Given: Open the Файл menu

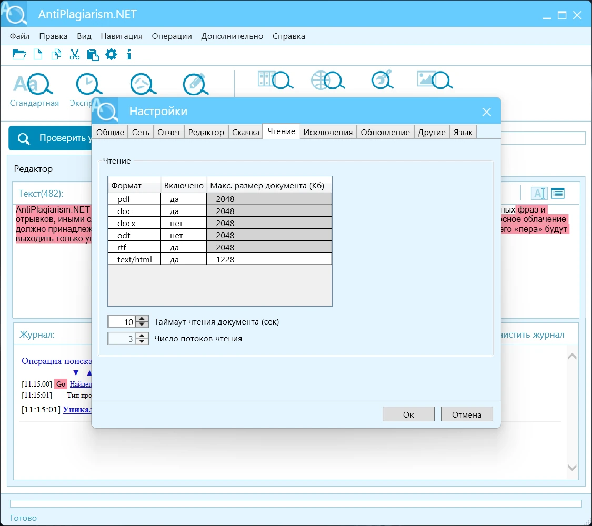Looking at the screenshot, I should point(19,36).
